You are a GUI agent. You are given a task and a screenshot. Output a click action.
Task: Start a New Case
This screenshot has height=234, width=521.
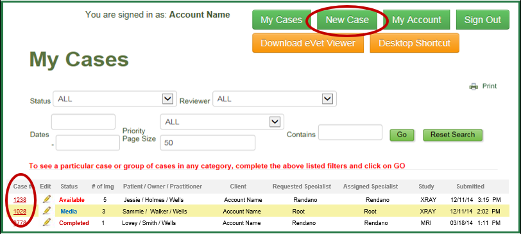pyautogui.click(x=347, y=20)
